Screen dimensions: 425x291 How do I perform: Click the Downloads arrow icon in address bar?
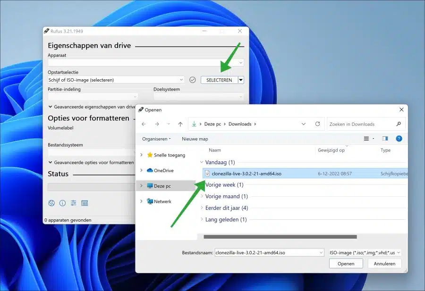[x=194, y=124]
